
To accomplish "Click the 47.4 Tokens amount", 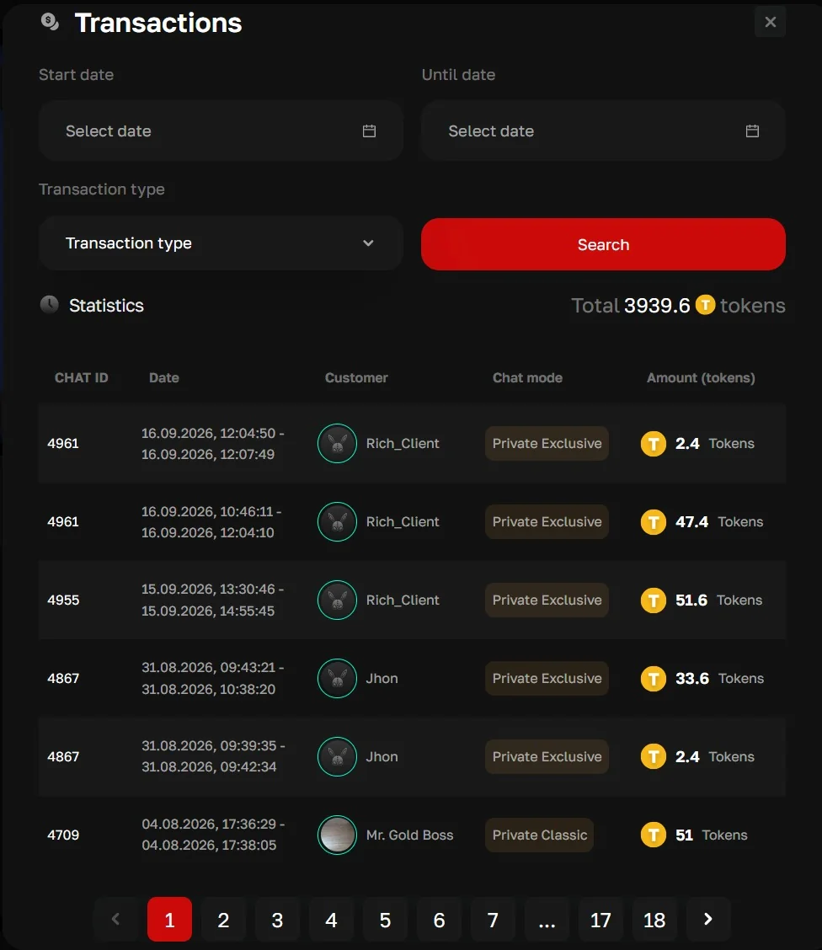I will tap(719, 521).
